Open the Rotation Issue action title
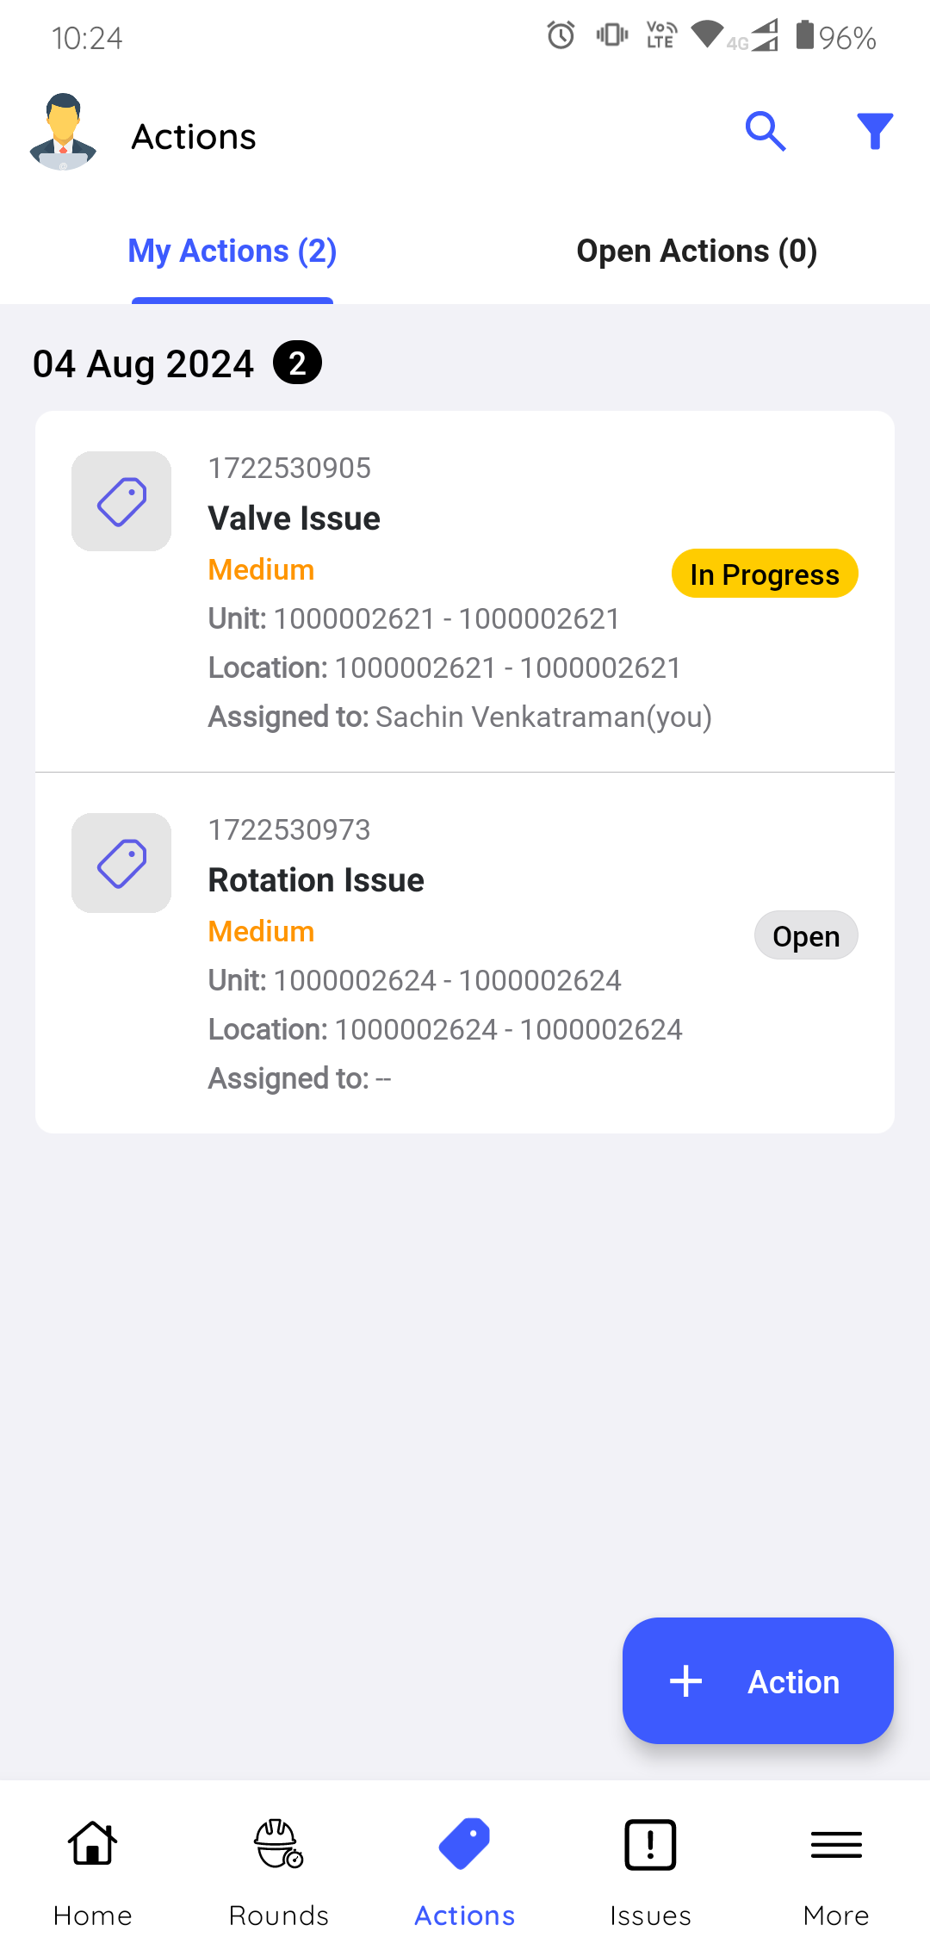Image resolution: width=930 pixels, height=1956 pixels. 316,880
